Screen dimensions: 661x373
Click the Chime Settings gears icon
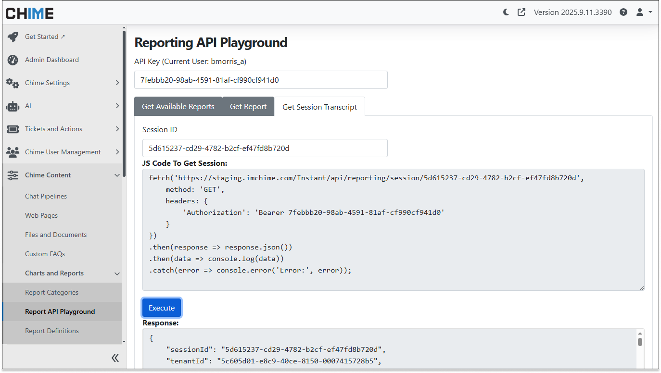pos(13,83)
